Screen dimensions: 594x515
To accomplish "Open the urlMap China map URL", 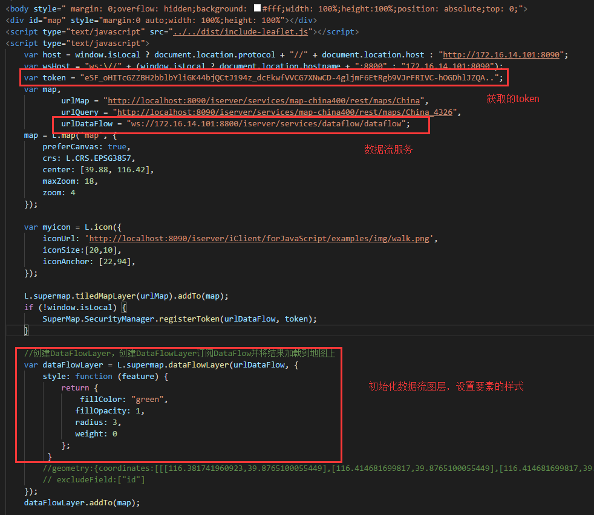I will [x=264, y=101].
